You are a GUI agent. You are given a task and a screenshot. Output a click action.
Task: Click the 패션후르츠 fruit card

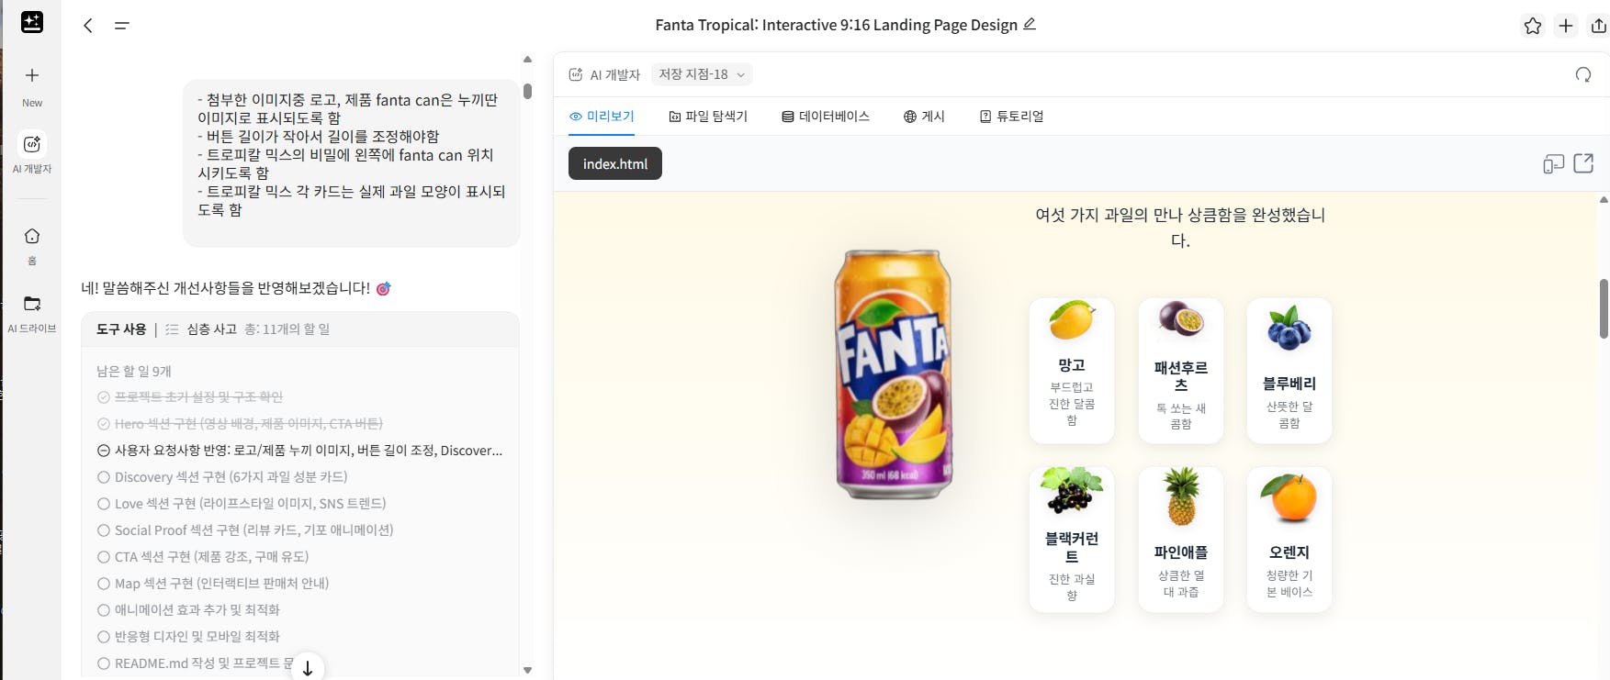[x=1181, y=371]
